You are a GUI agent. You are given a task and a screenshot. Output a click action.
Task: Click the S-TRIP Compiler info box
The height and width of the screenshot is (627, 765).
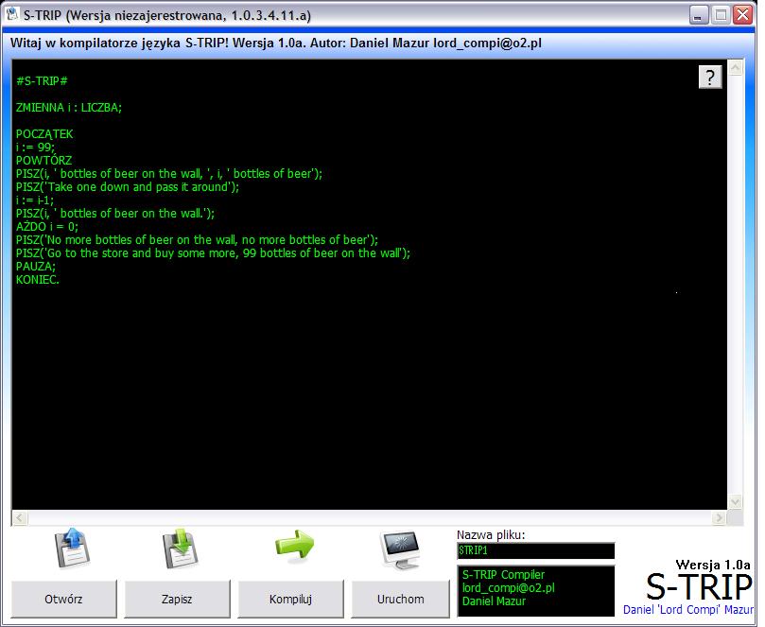point(535,590)
